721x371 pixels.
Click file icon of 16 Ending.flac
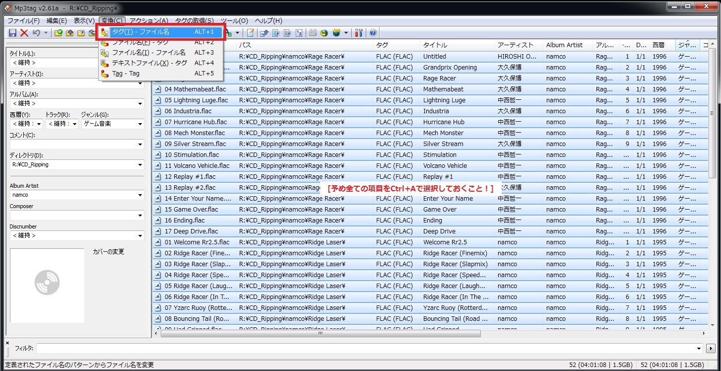click(158, 221)
